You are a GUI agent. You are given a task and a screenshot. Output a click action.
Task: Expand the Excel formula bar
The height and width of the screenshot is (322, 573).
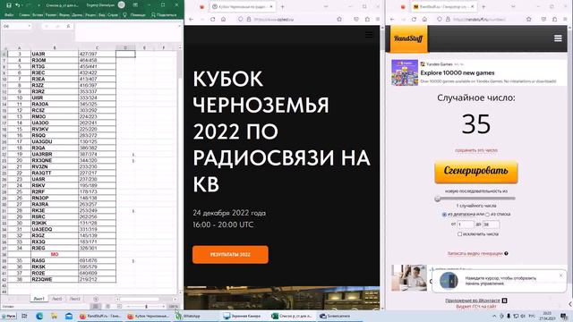(x=179, y=26)
